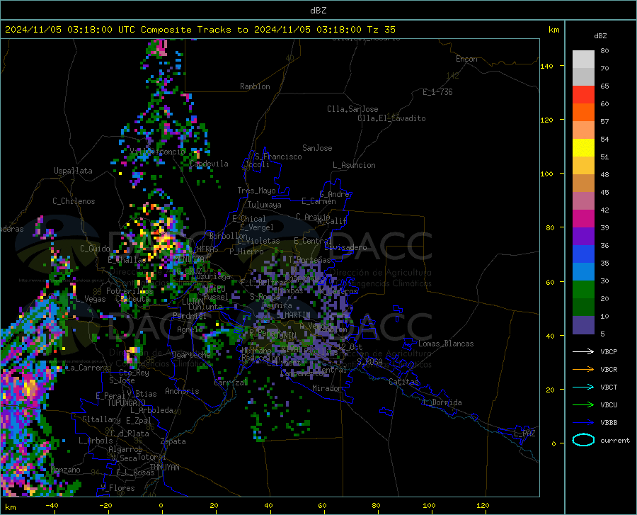
Task: Click the dBZ title at top
Action: pos(318,11)
